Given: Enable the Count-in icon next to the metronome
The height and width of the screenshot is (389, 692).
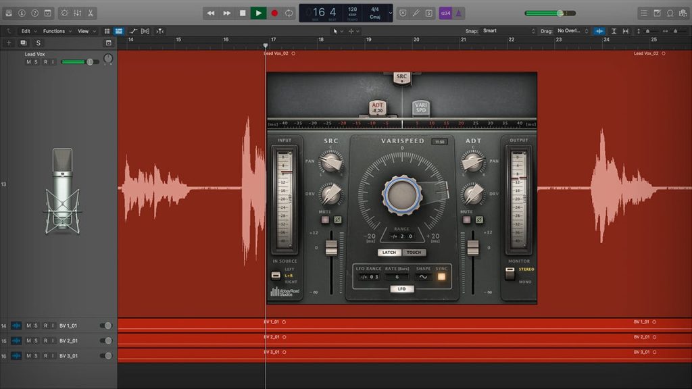Looking at the screenshot, I should (447, 11).
